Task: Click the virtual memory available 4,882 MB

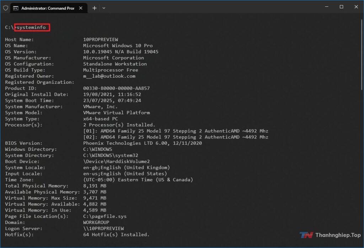Action: (95, 204)
